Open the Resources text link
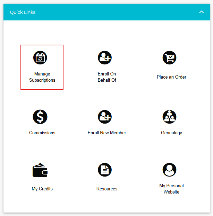 tap(107, 189)
